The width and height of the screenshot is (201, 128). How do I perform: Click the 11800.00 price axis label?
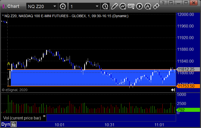click(x=185, y=73)
